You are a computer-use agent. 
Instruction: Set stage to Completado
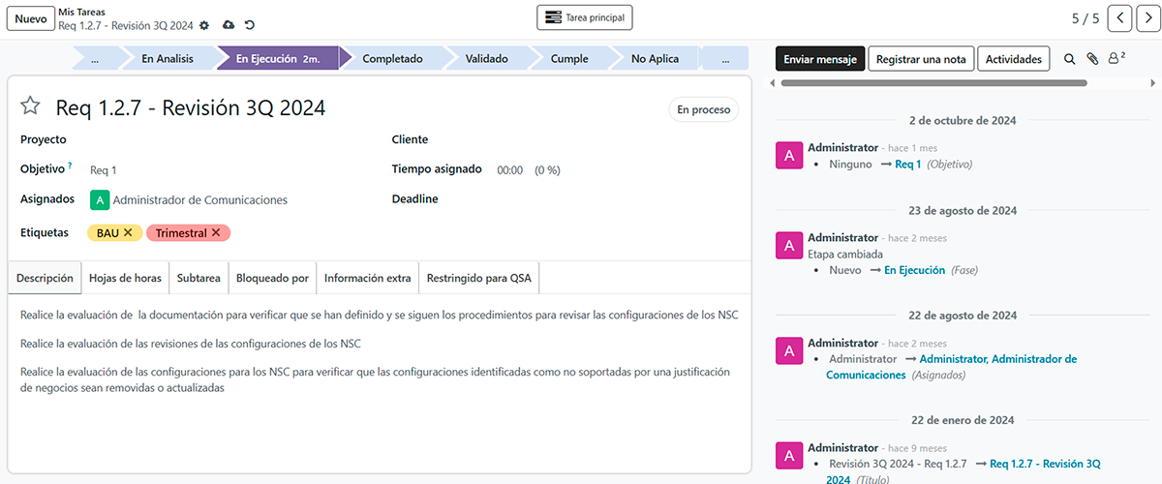[392, 59]
